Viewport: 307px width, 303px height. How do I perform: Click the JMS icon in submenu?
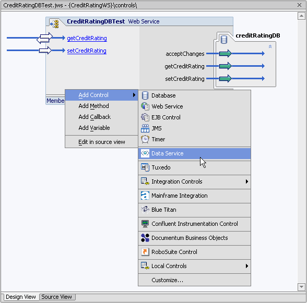(145, 128)
